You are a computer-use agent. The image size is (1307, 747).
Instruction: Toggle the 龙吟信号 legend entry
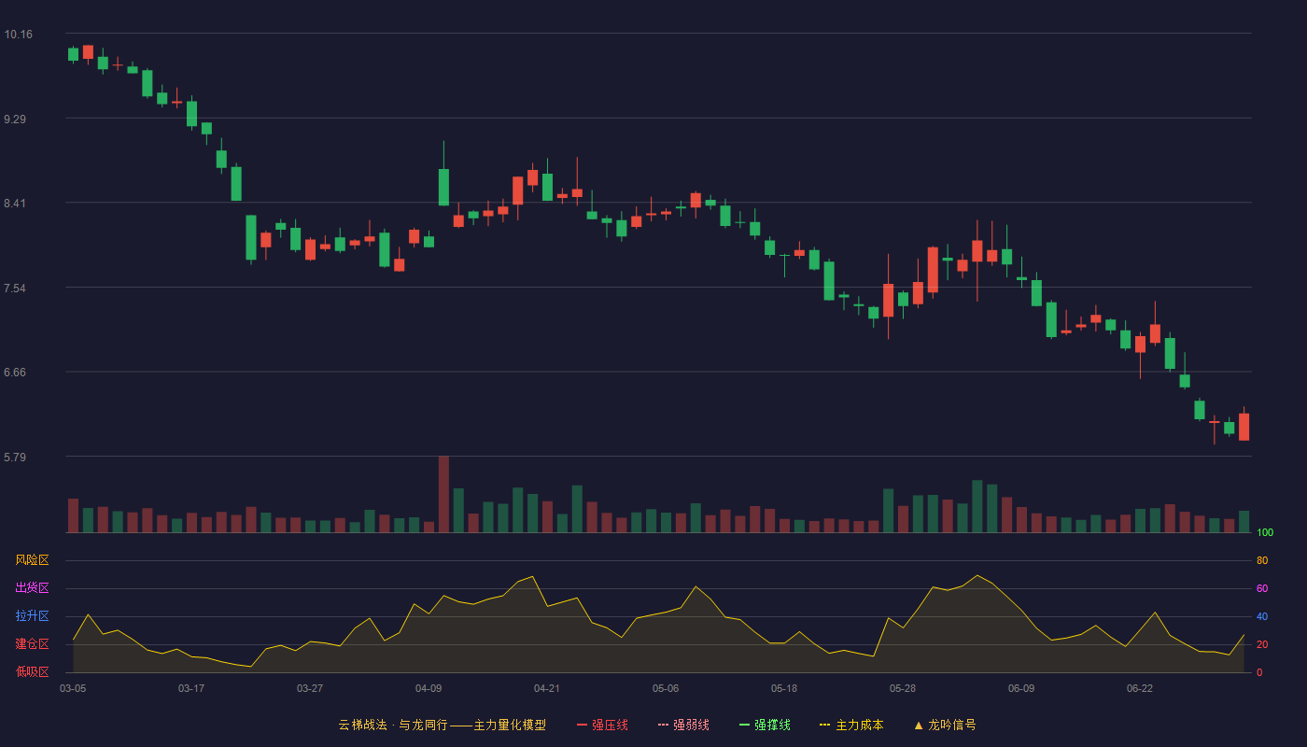pyautogui.click(x=944, y=725)
